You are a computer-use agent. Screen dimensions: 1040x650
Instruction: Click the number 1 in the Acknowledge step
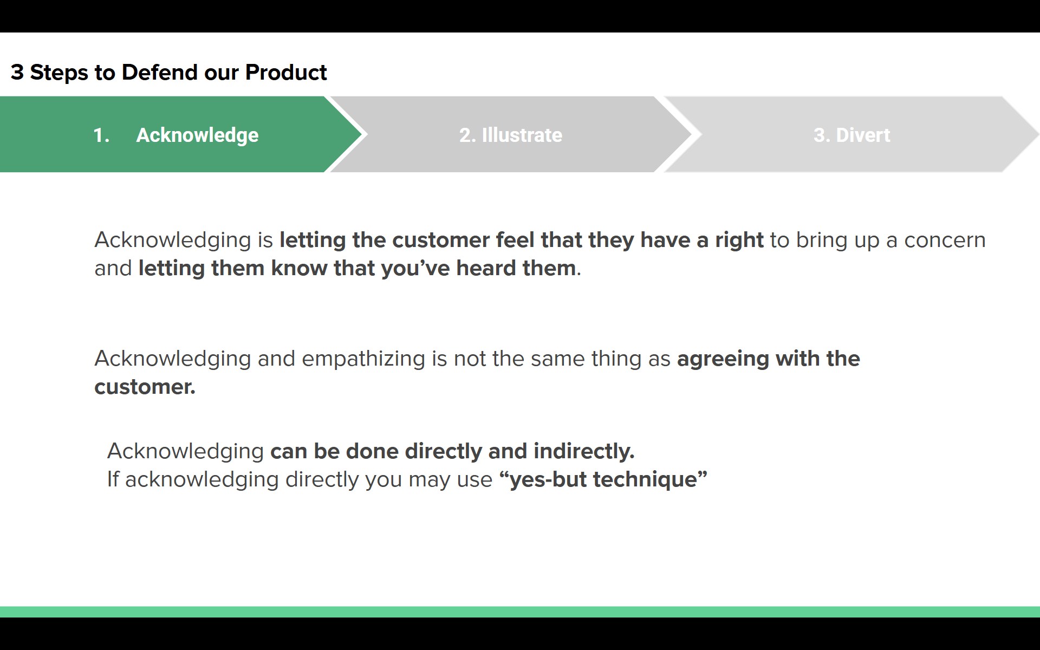point(101,135)
